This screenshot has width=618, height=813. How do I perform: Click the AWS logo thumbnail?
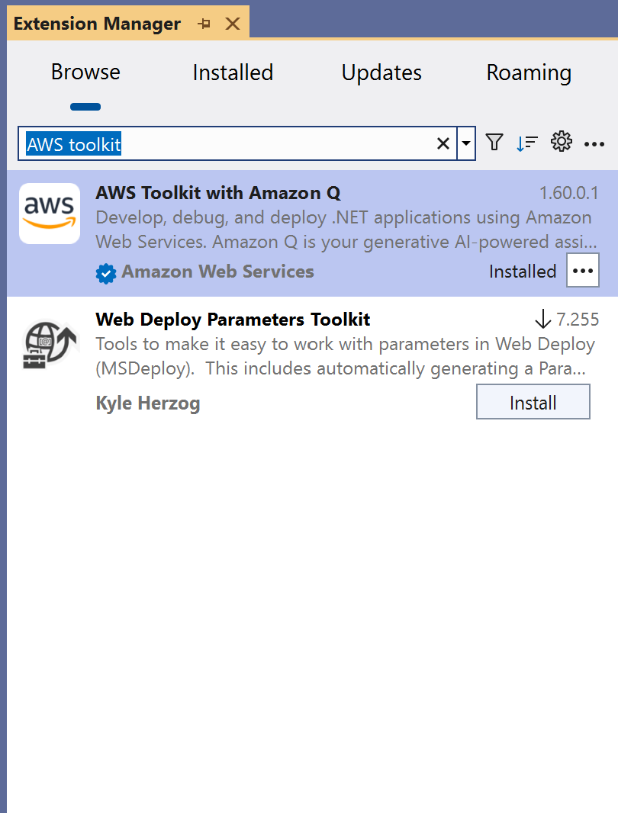(50, 214)
